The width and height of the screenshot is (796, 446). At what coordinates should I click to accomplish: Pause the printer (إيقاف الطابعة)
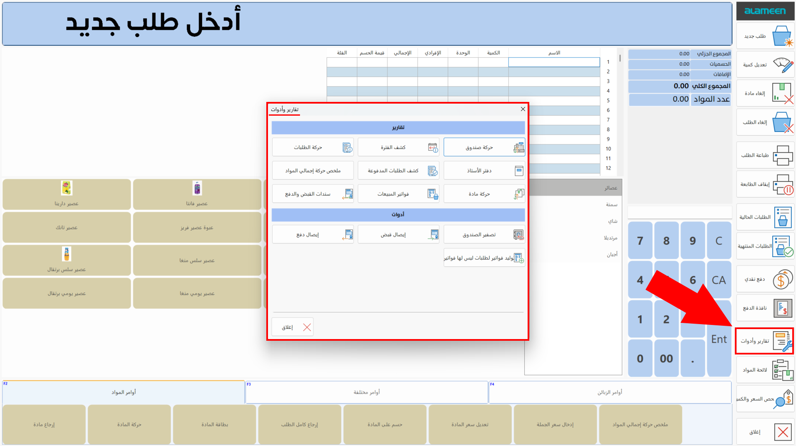[x=765, y=184]
